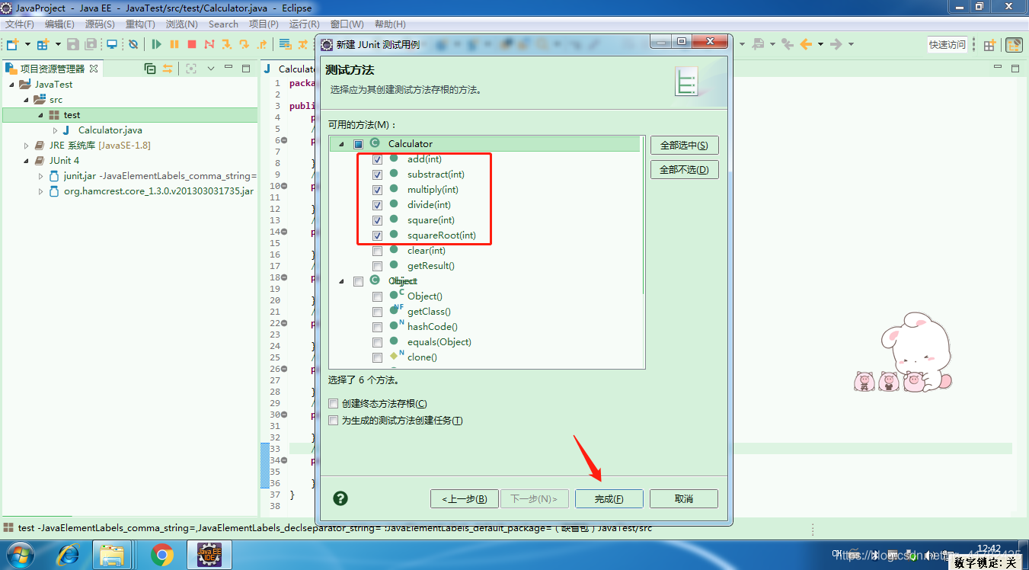Maximize the project explorer panel
The image size is (1029, 570).
[x=246, y=69]
